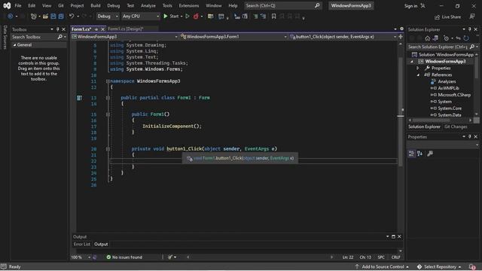The image size is (482, 271).
Task: Click the Save All icon in the toolbar
Action: click(61, 17)
